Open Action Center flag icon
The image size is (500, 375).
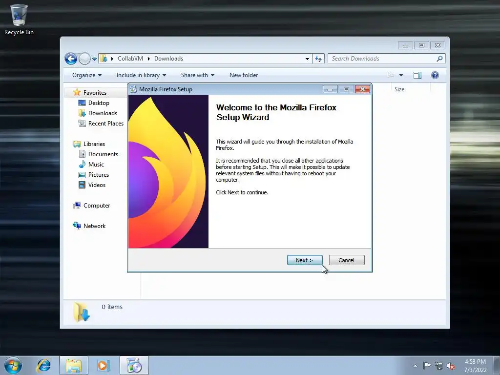pos(427,366)
